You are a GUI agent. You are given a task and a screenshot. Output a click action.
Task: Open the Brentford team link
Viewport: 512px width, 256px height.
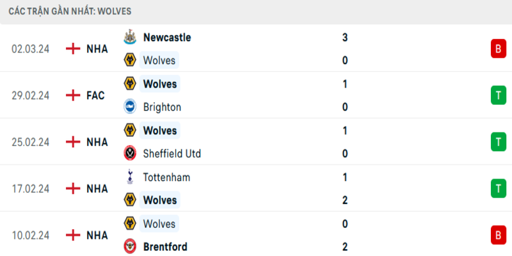point(165,246)
